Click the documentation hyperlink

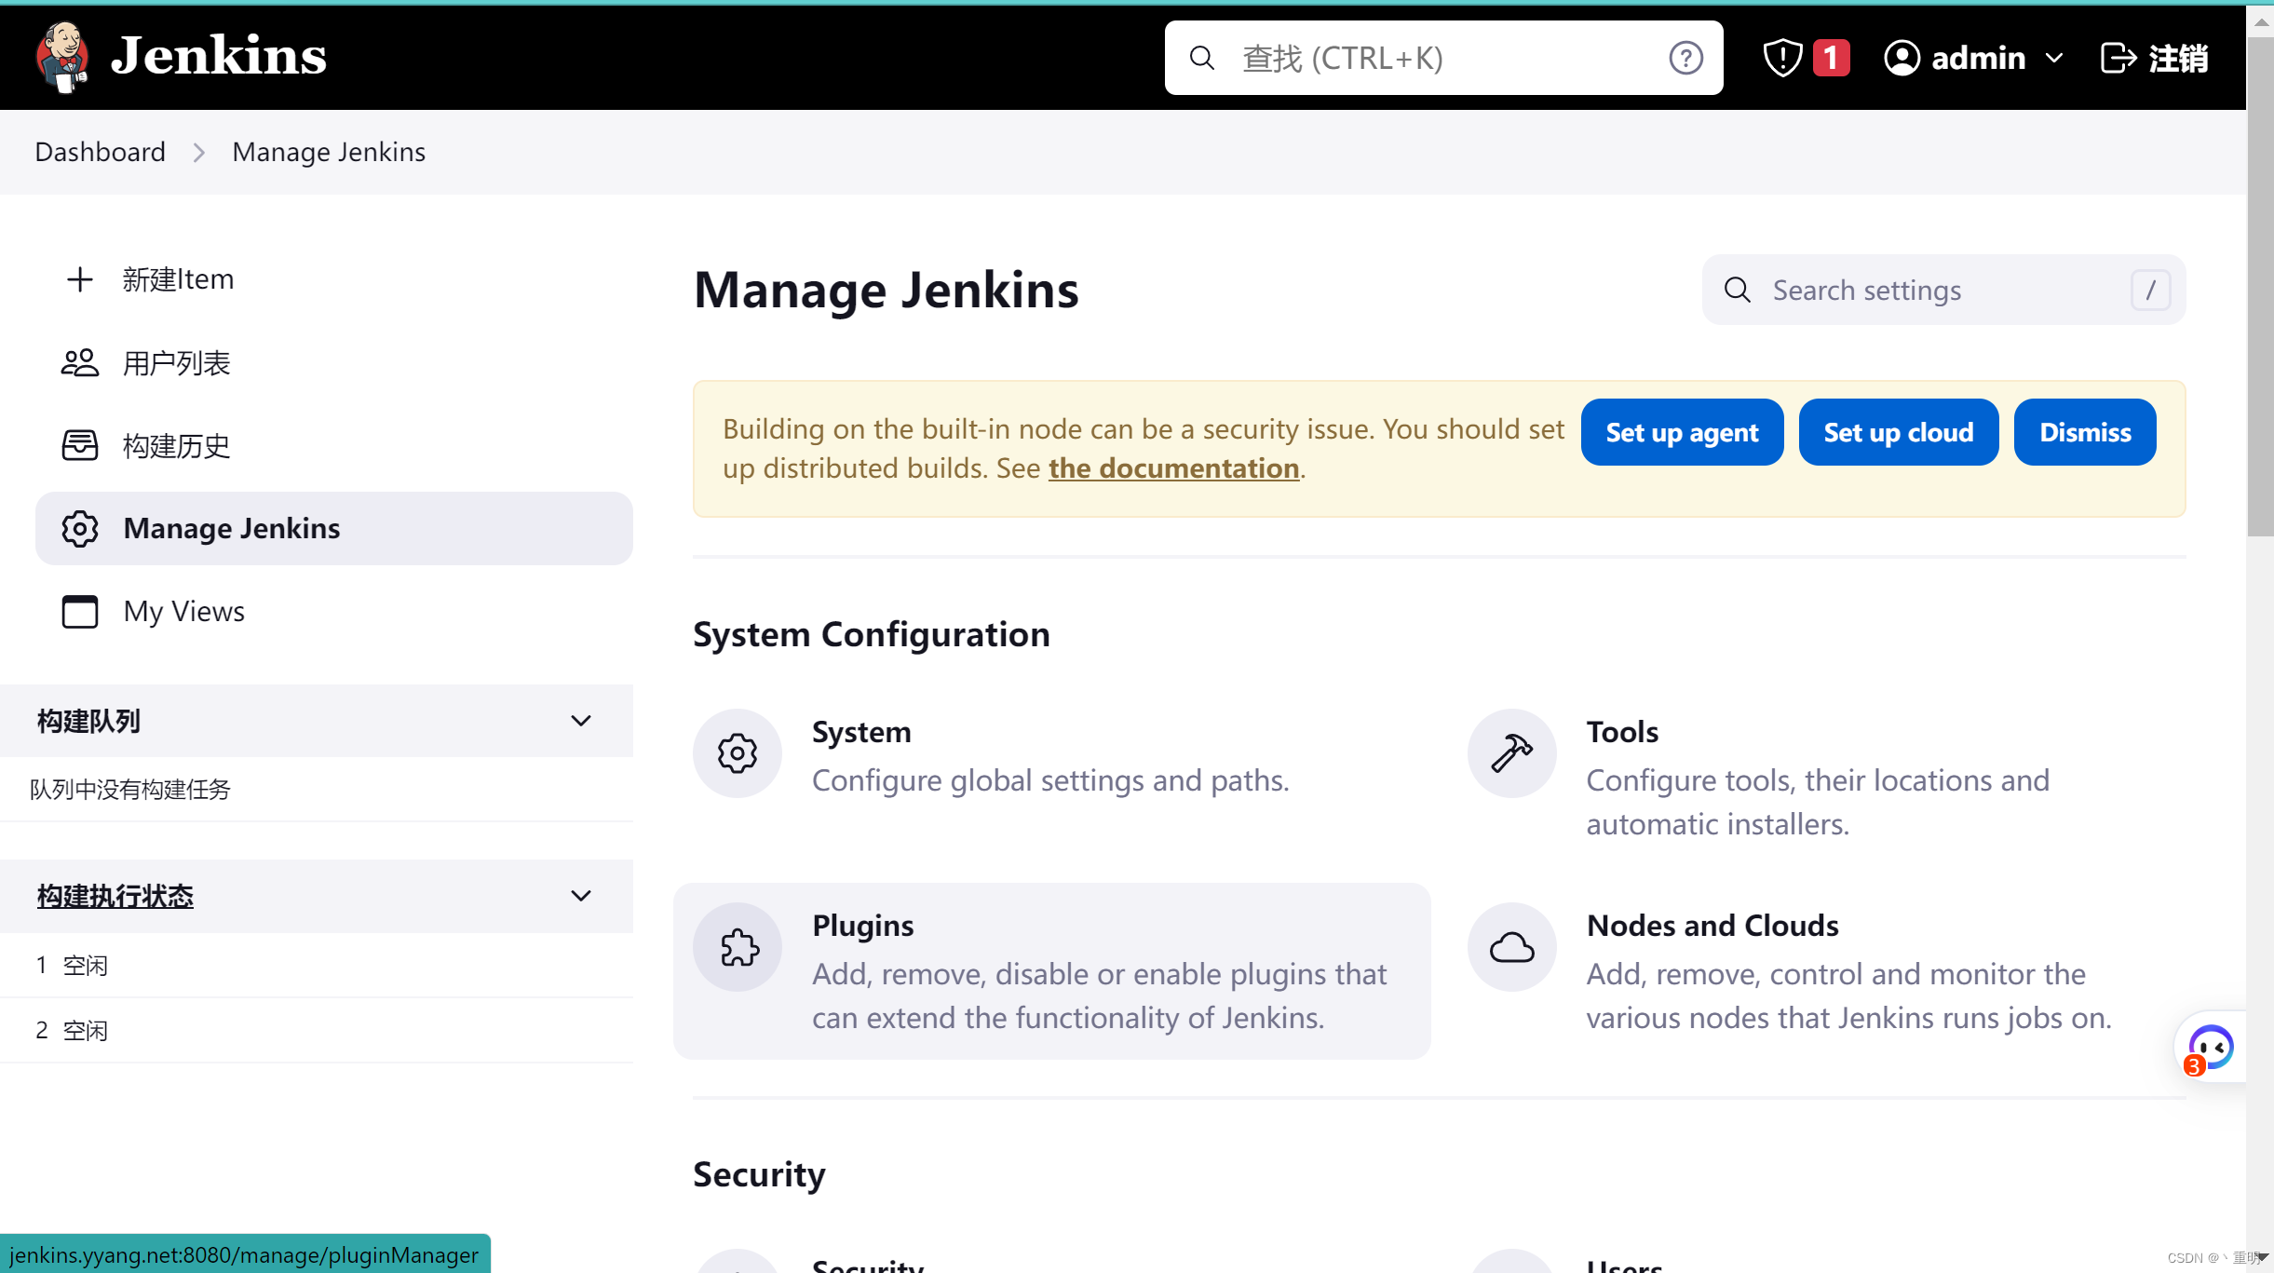(1173, 467)
